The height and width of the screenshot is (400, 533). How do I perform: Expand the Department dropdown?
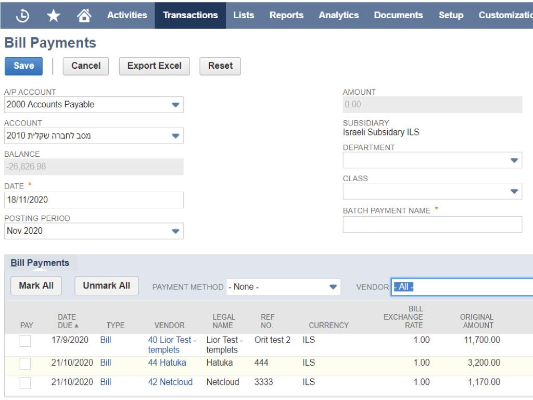point(514,160)
